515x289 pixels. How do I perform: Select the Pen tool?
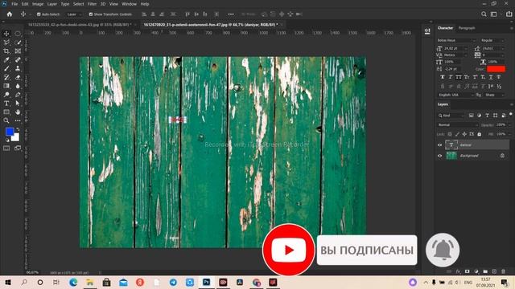(x=18, y=95)
